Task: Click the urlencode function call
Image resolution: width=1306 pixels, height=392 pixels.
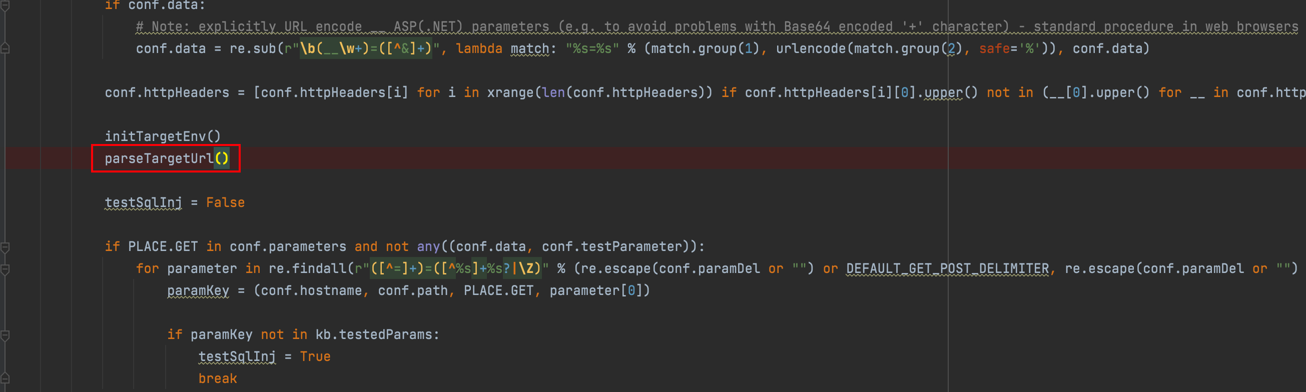Action: pos(810,48)
